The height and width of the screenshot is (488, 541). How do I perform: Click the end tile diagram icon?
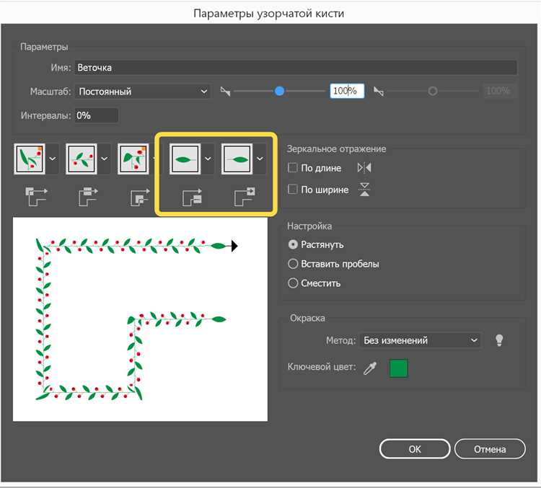[x=243, y=198]
